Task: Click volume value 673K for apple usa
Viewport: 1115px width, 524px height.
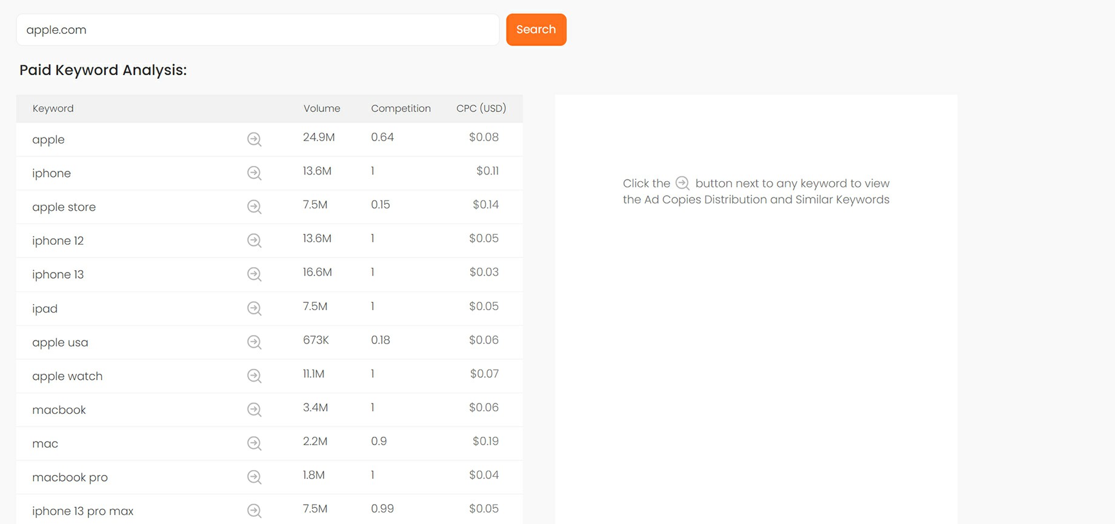Action: (316, 340)
